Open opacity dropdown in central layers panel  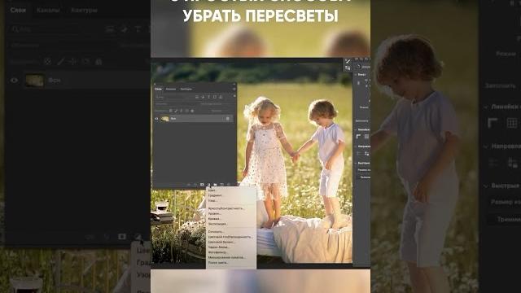(217, 103)
